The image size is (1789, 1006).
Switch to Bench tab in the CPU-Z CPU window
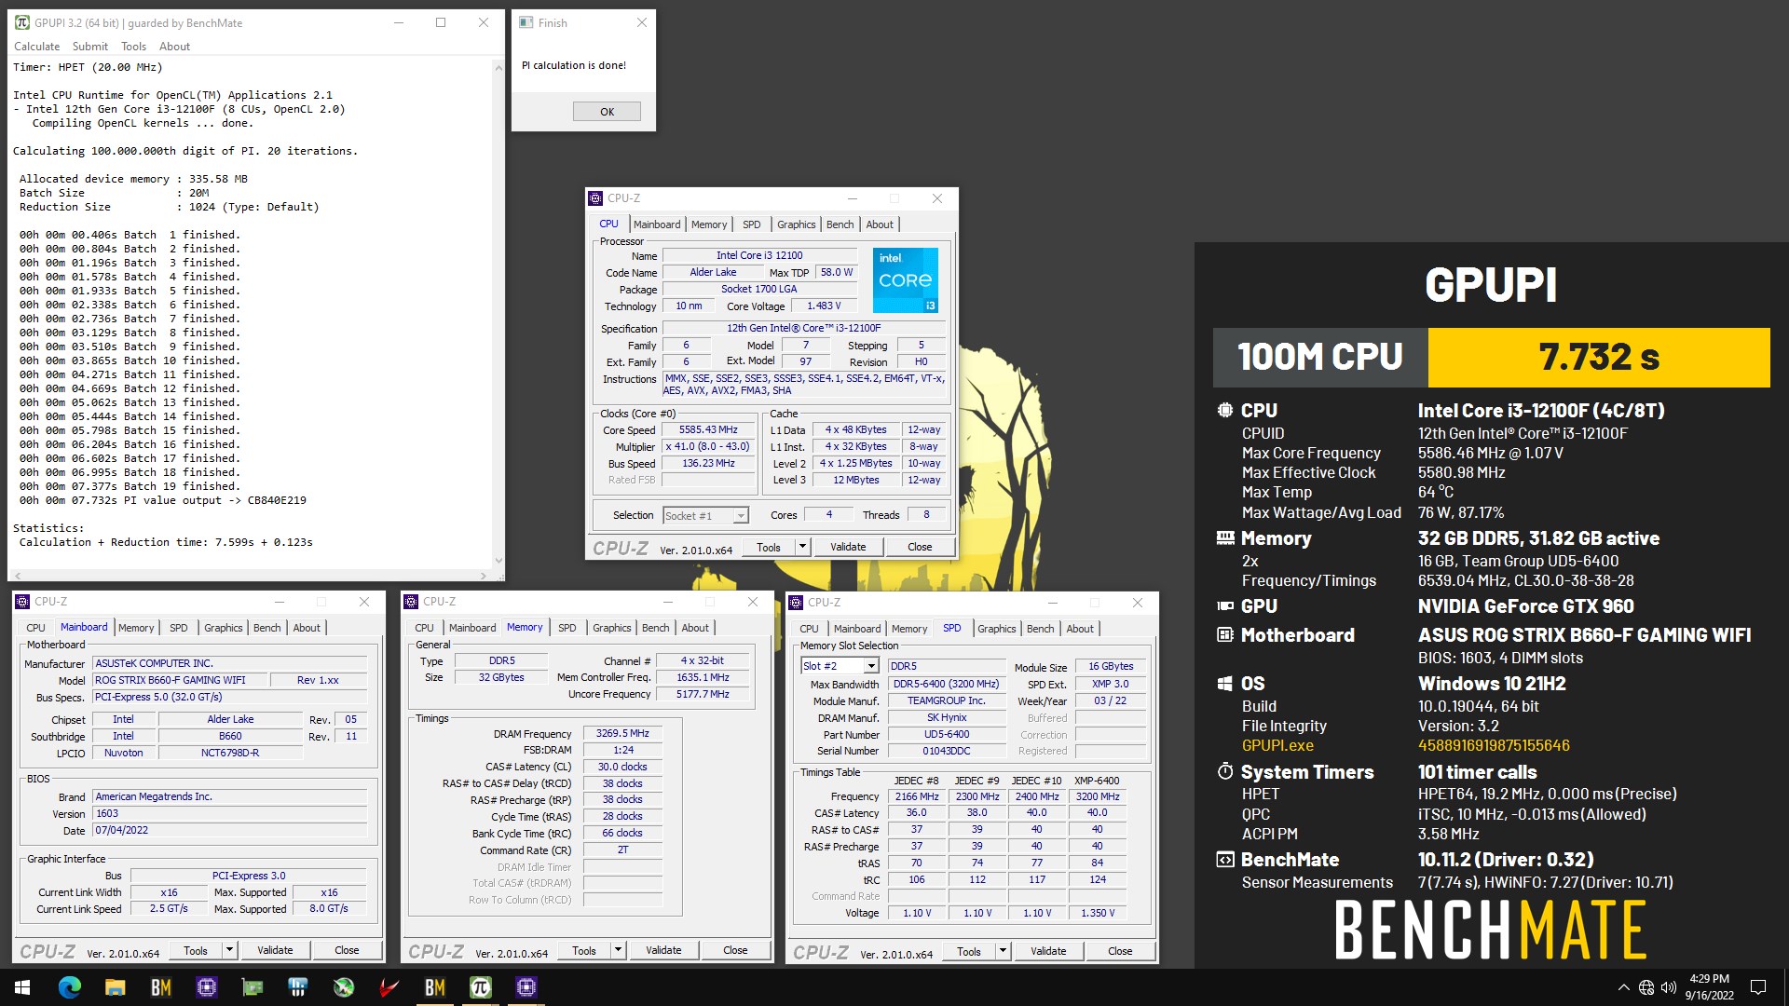840,224
